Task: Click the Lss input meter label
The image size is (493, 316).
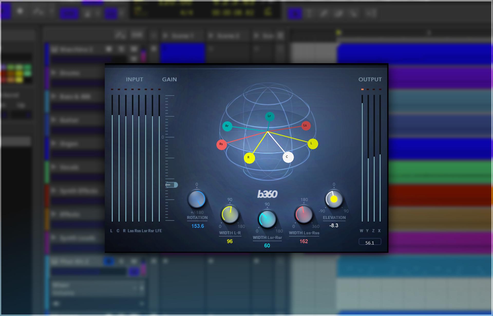Action: point(131,231)
